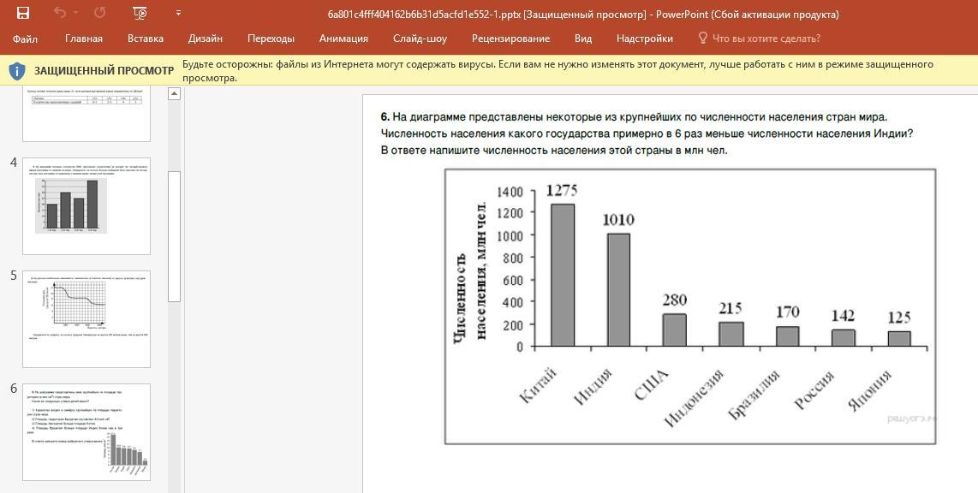Click the Россия bar labeled 142

[x=844, y=338]
